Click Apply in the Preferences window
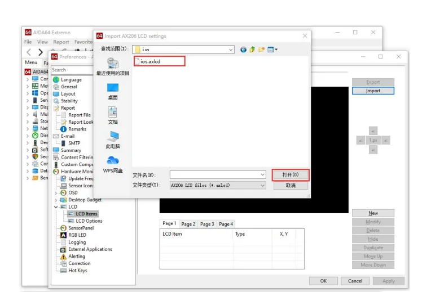440x292 pixels. click(388, 281)
